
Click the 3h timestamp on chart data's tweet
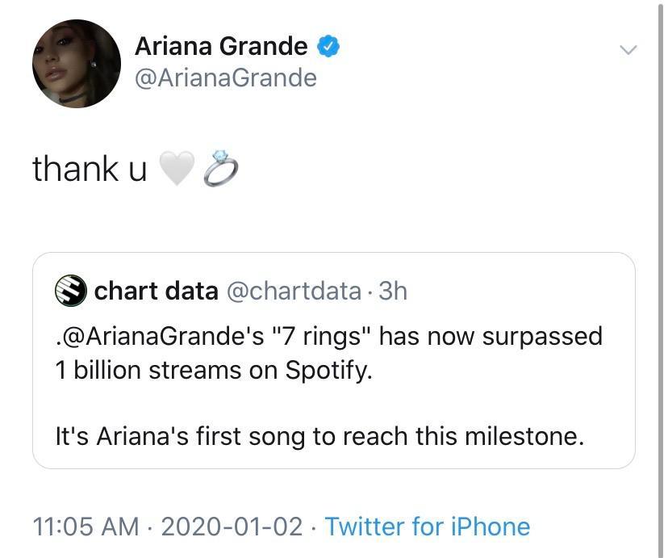click(x=395, y=292)
